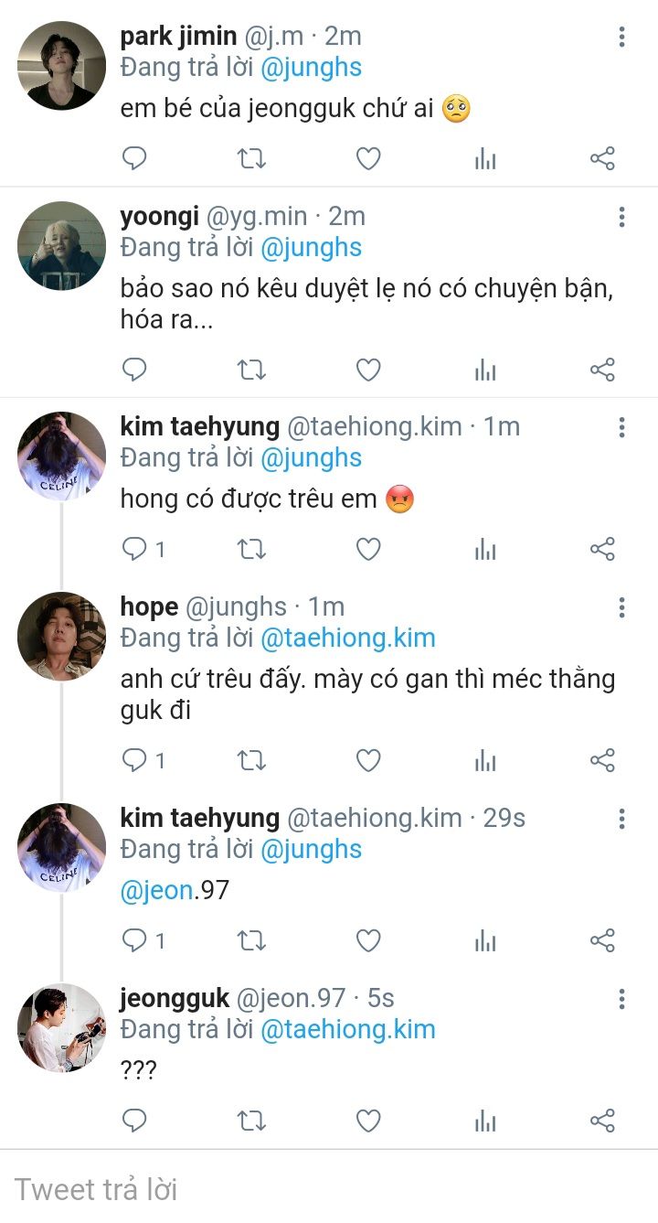Open more options for jeongguk's tweet
Viewport: 658px width, 1223px height.
tap(621, 998)
